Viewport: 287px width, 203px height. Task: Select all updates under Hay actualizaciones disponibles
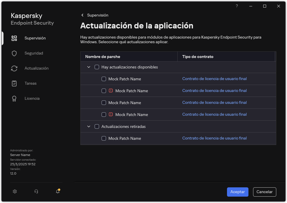coord(97,67)
